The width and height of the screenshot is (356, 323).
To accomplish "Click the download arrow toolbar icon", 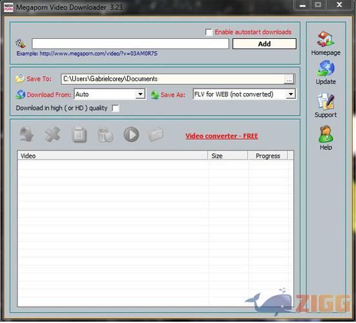I will pos(26,134).
